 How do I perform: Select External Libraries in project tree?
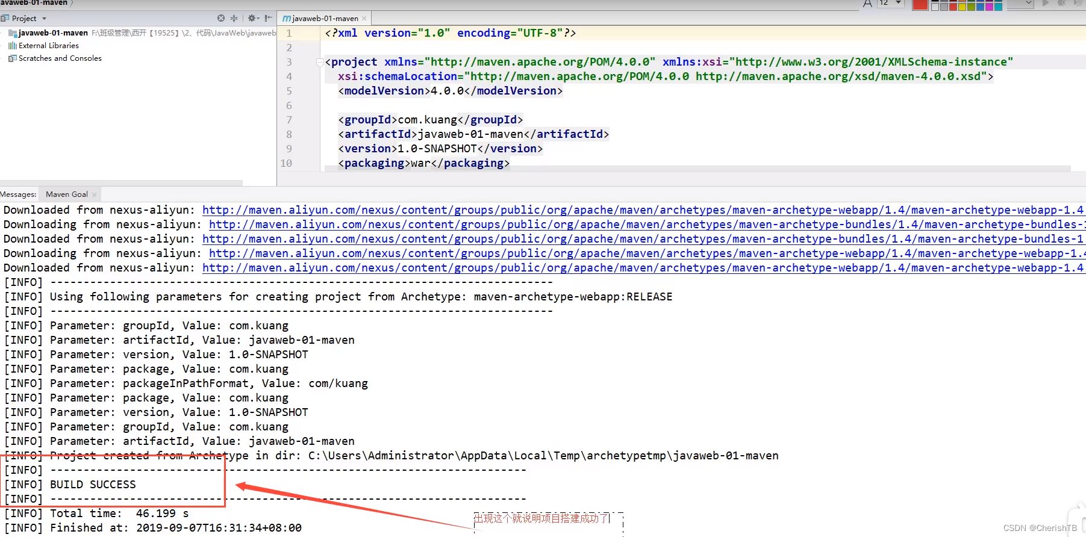pos(49,46)
